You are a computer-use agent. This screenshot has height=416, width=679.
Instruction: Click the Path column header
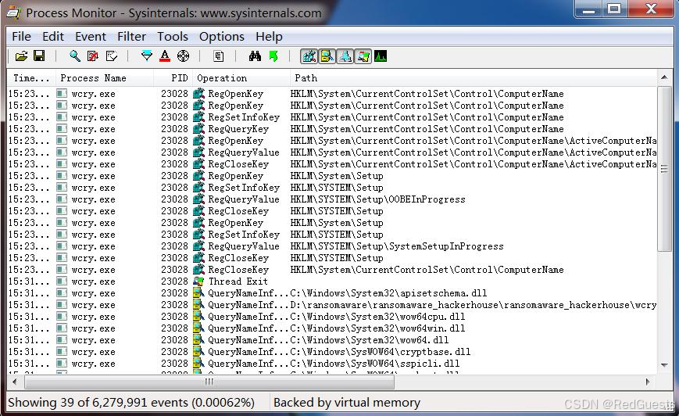474,78
